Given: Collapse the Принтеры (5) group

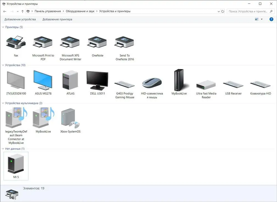Looking at the screenshot, I should pos(3,27).
